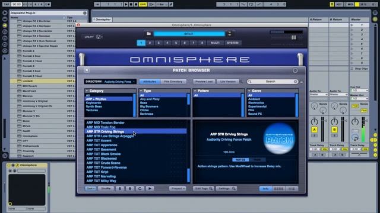Click the patch list scrollbar
This screenshot has height=213, width=380.
click(188, 175)
